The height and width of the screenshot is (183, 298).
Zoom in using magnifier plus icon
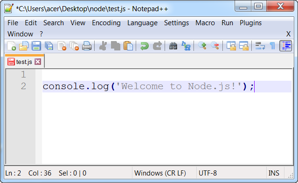tap(202, 46)
